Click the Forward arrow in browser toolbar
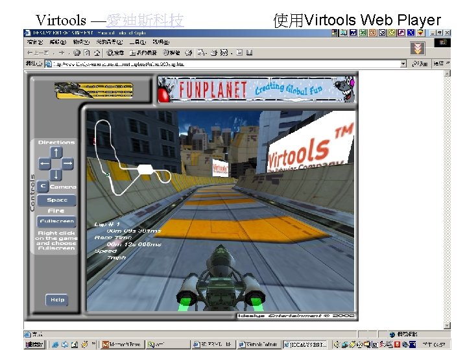 (x=62, y=53)
